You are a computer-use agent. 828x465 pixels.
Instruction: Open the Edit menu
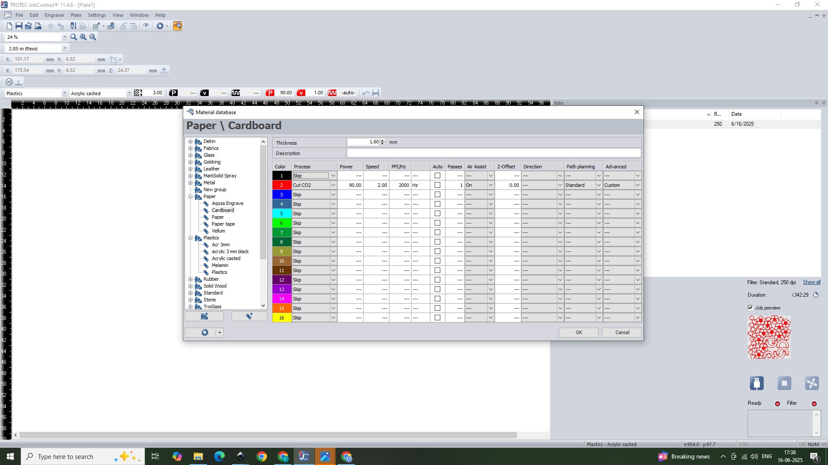tap(34, 15)
